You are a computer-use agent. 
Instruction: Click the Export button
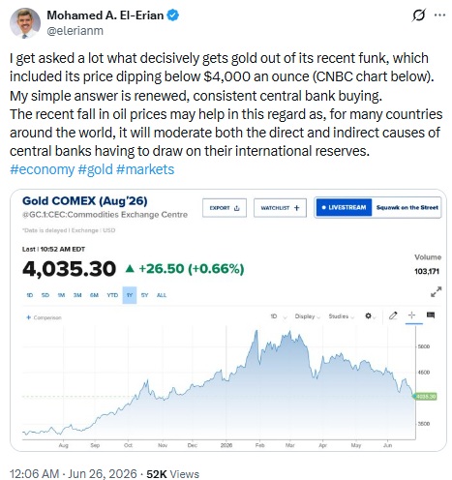point(225,208)
